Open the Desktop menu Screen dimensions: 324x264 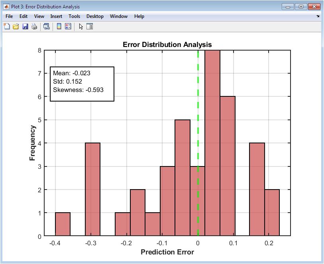pyautogui.click(x=95, y=16)
